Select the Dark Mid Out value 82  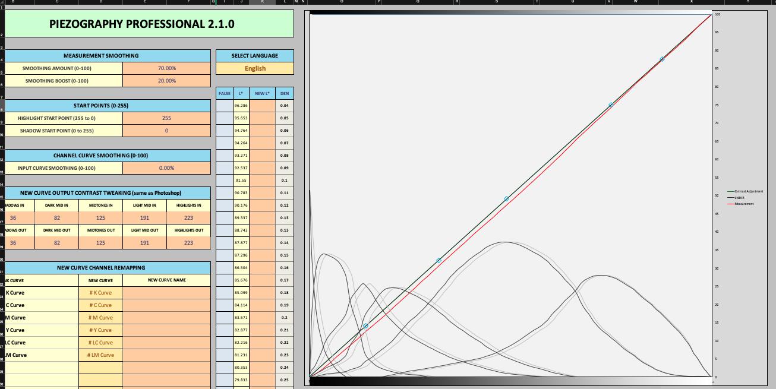pyautogui.click(x=57, y=243)
